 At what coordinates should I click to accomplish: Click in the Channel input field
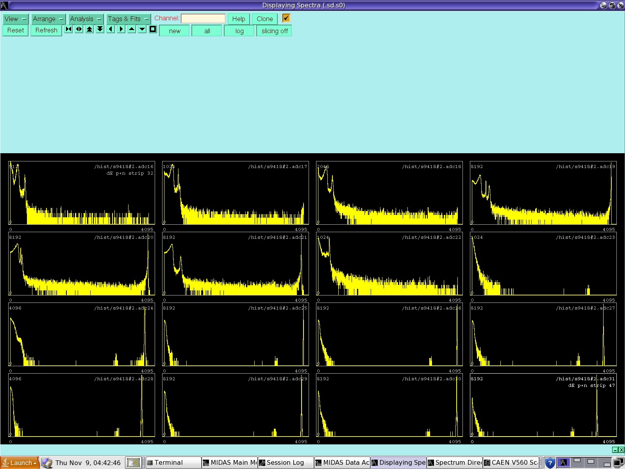(x=203, y=18)
